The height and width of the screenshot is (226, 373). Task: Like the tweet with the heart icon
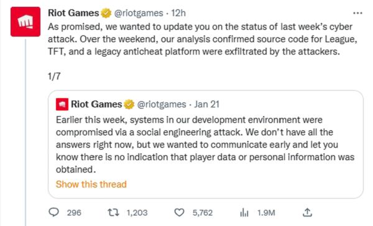(x=179, y=212)
